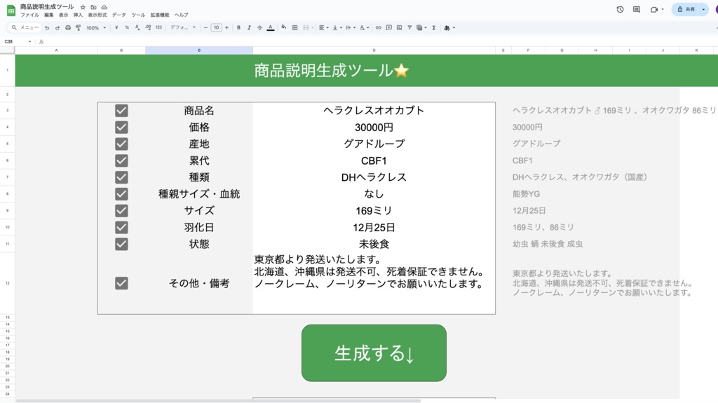Show all comments panel
This screenshot has width=718, height=403.
click(x=637, y=9)
